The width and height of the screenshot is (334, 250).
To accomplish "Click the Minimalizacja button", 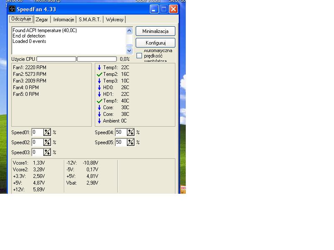I will (x=155, y=31).
